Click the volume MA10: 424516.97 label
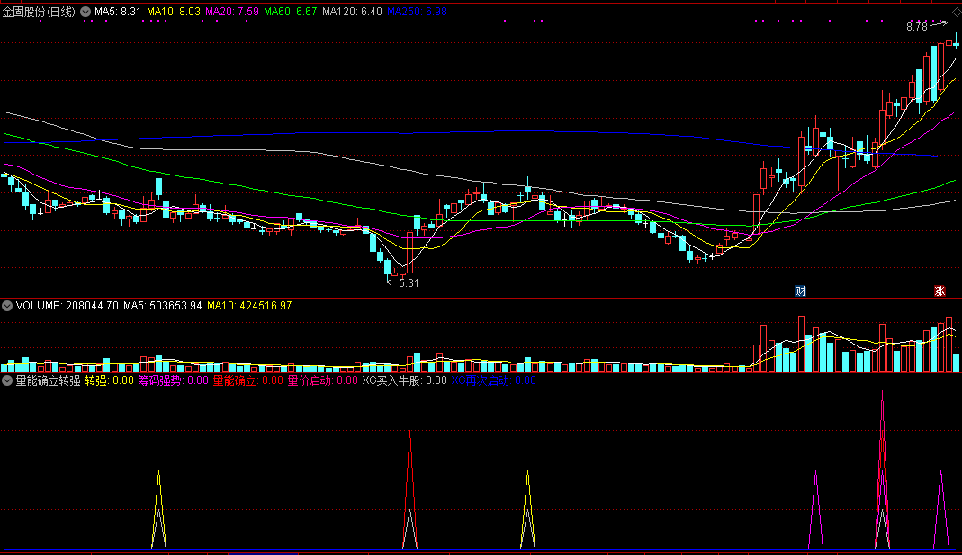This screenshot has width=962, height=555. [x=249, y=306]
